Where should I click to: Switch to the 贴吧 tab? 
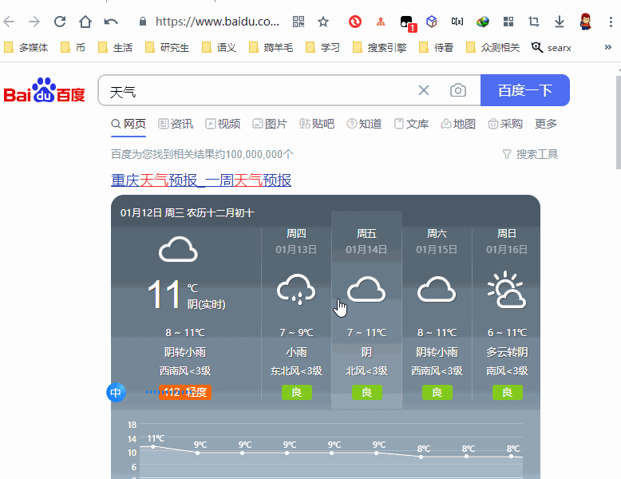(x=317, y=124)
